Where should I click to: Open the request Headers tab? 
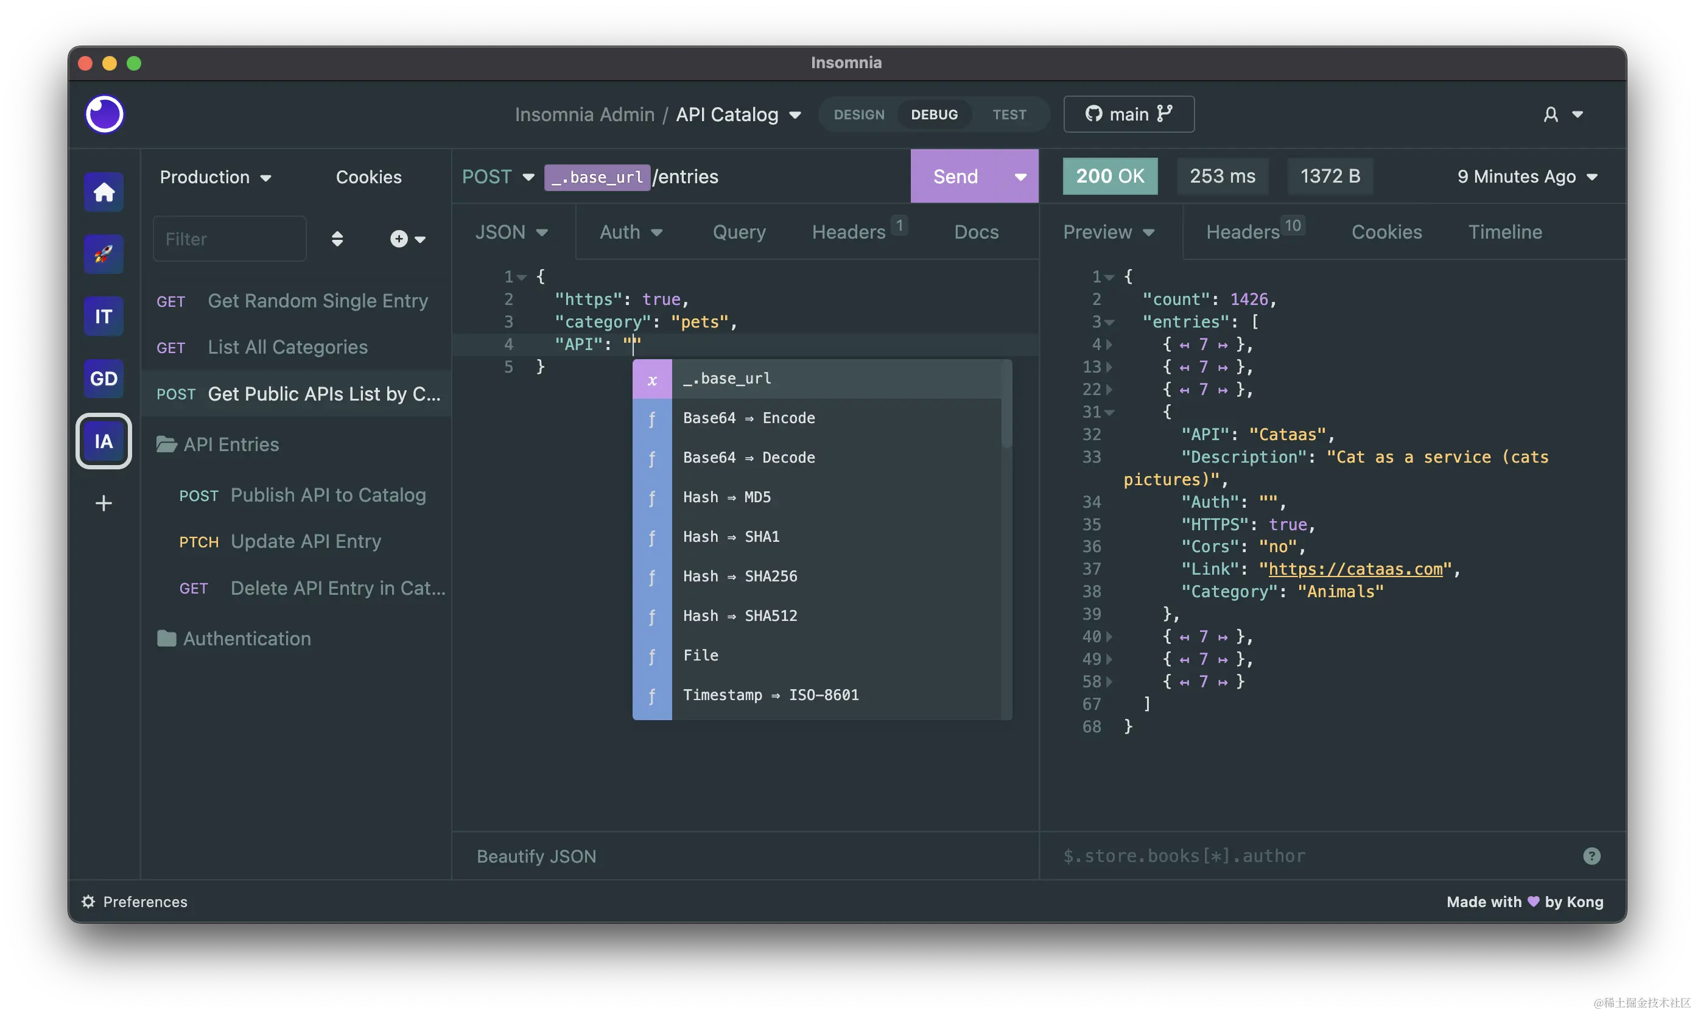(x=849, y=232)
